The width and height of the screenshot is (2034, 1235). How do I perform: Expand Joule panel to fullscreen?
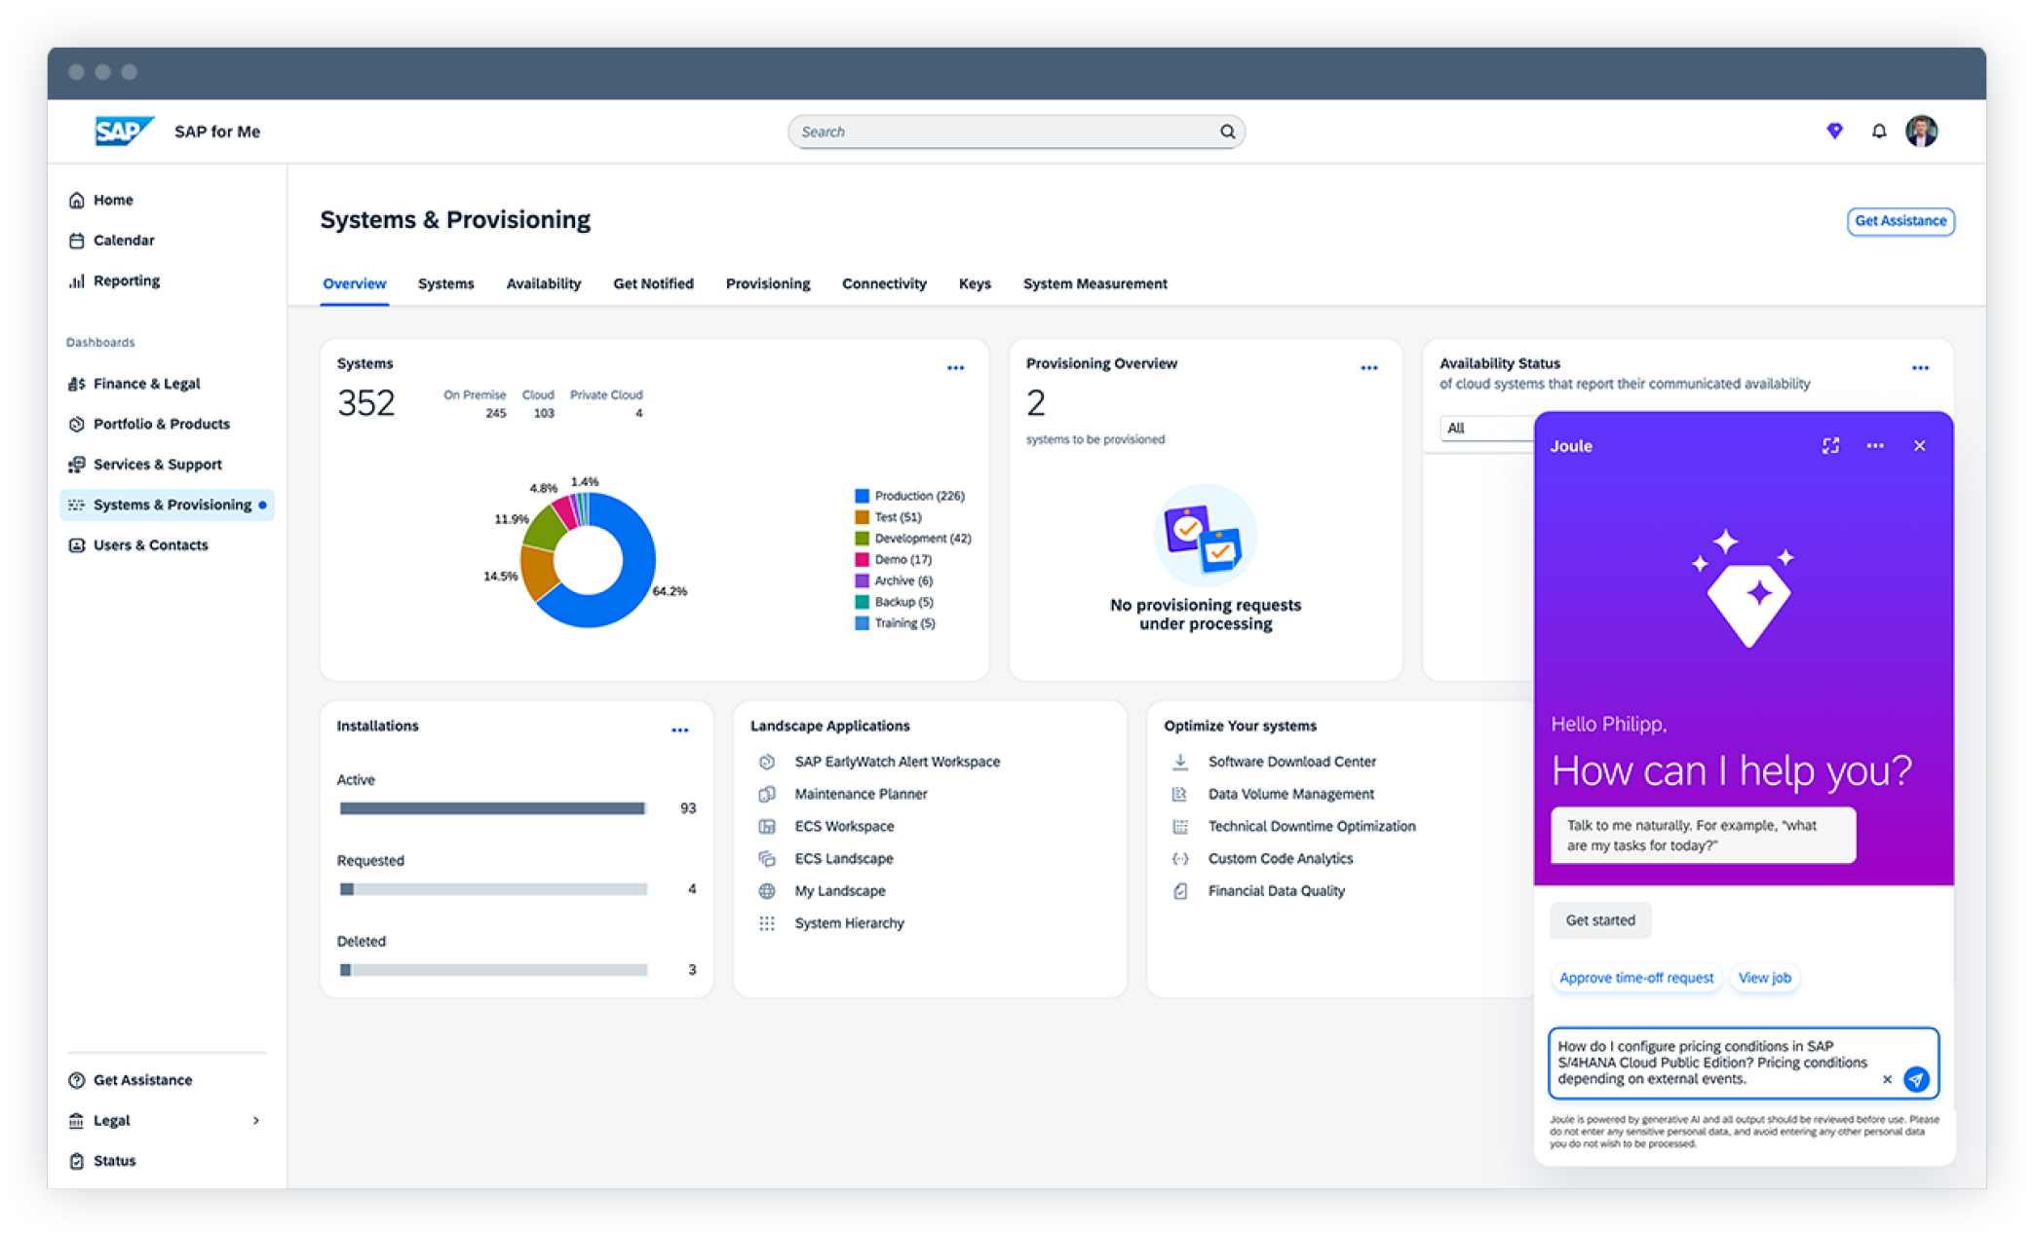[1830, 445]
